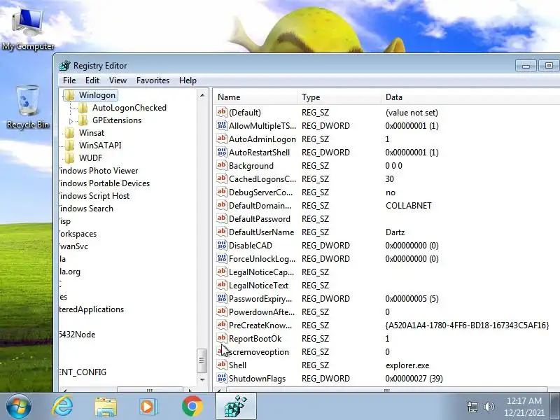The height and width of the screenshot is (420, 560).
Task: Open the Edit menu
Action: pyautogui.click(x=92, y=80)
